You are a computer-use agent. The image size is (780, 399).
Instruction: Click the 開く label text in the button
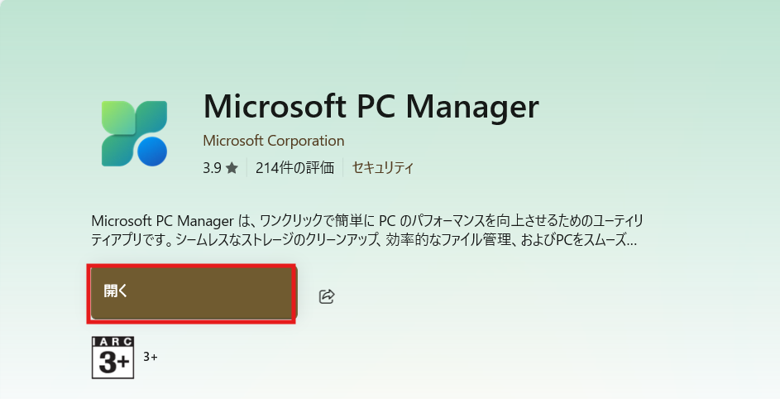point(116,291)
